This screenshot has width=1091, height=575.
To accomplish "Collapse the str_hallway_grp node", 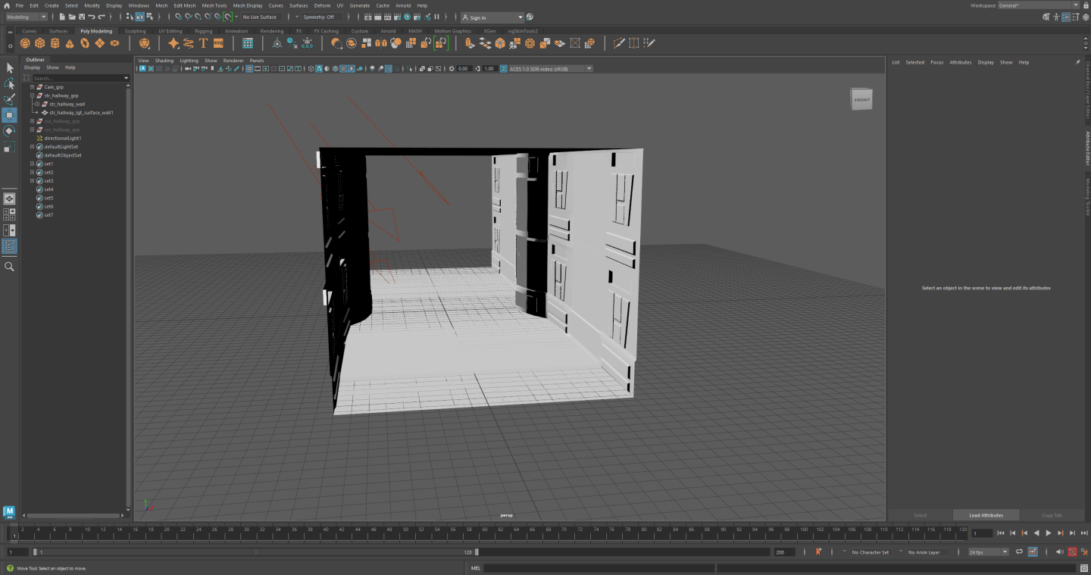I will coord(32,95).
